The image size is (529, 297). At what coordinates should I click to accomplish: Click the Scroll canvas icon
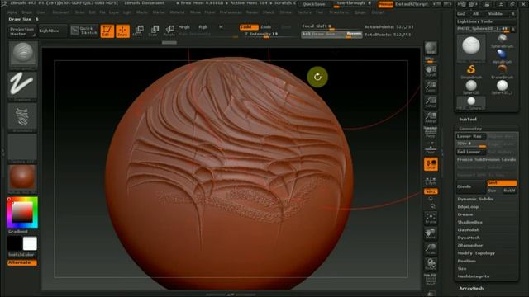[431, 72]
